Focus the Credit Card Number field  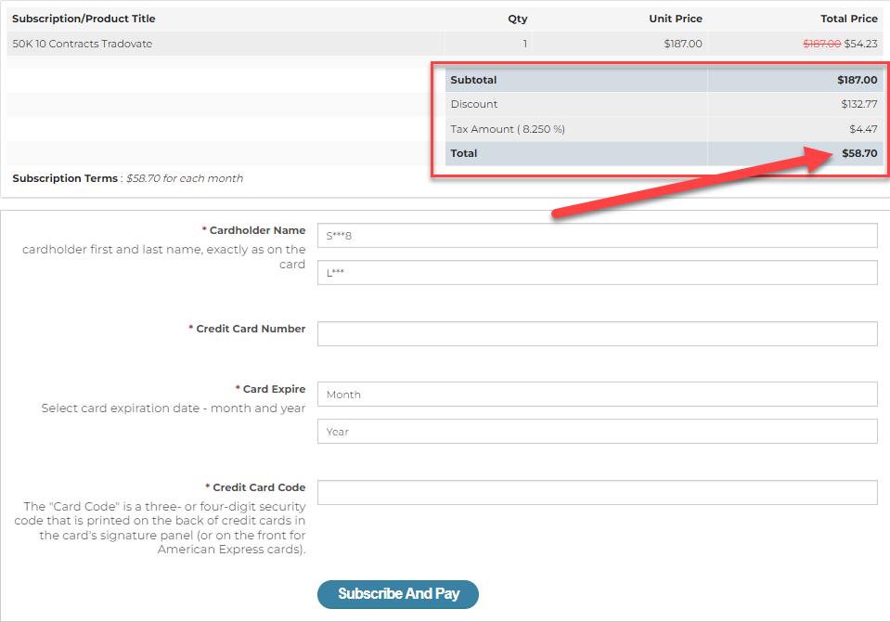click(x=597, y=333)
